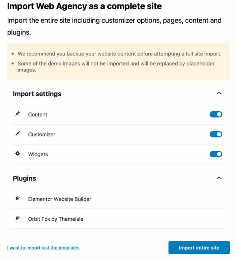
Task: Click the brush icon beside Customizer
Action: click(x=18, y=134)
